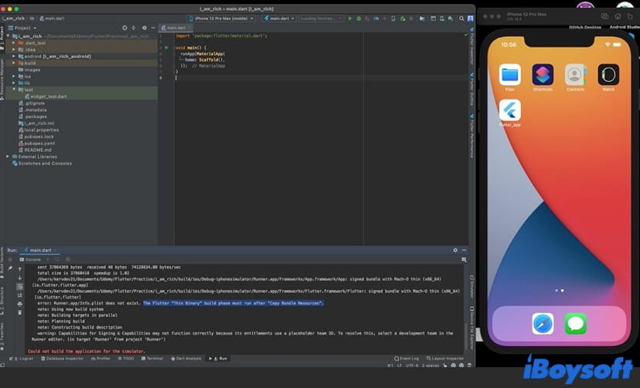Expand the External Libraries node

pyautogui.click(x=8, y=157)
